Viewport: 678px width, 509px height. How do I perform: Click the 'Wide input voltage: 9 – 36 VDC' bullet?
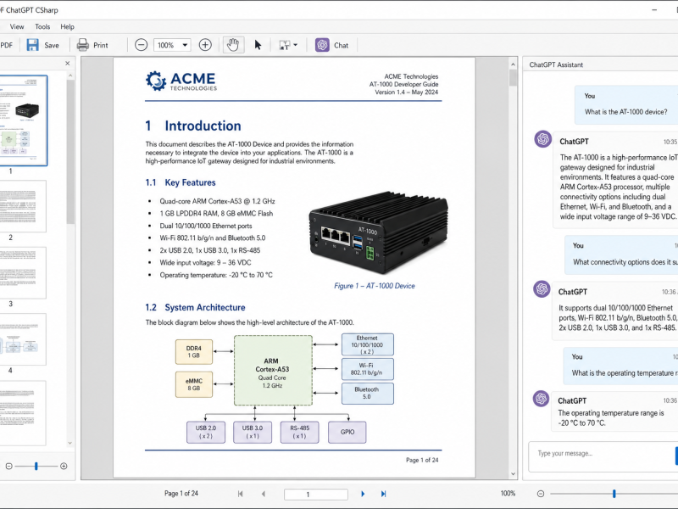[205, 263]
